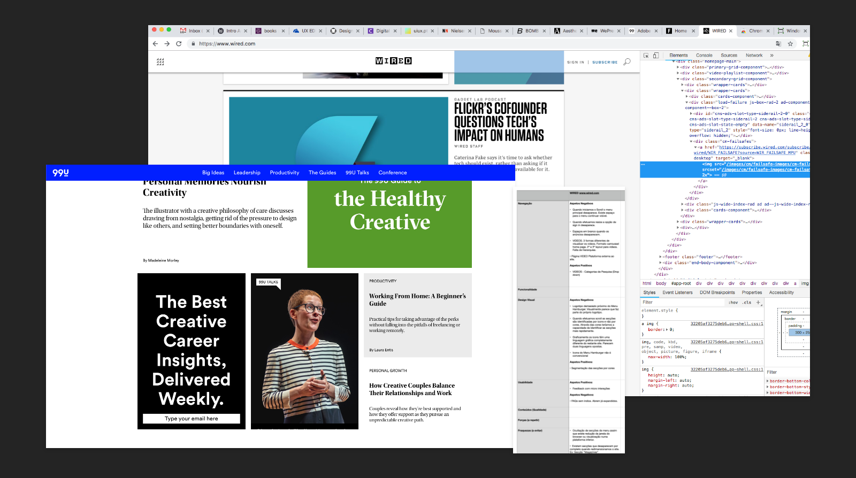856x478 pixels.
Task: Open Conference in 99U navigation
Action: [x=393, y=173]
